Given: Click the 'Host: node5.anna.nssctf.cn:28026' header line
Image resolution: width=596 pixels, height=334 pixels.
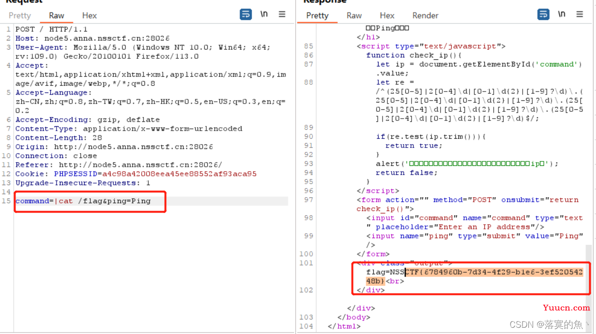Looking at the screenshot, I should (92, 39).
